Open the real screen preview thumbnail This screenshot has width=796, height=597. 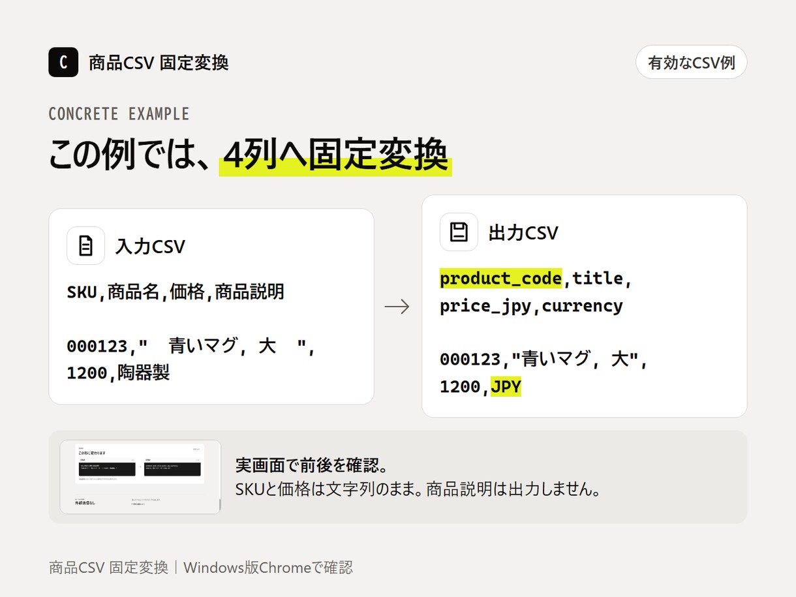click(141, 477)
